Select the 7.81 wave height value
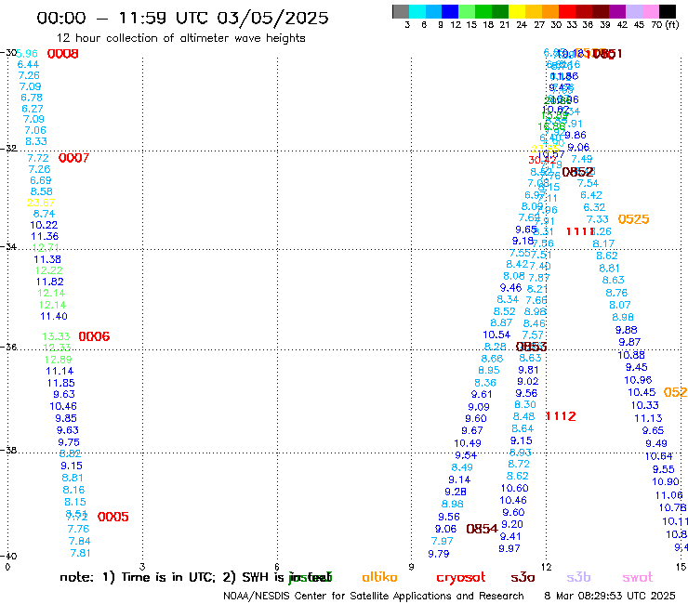This screenshot has height=604, width=688. (x=80, y=553)
